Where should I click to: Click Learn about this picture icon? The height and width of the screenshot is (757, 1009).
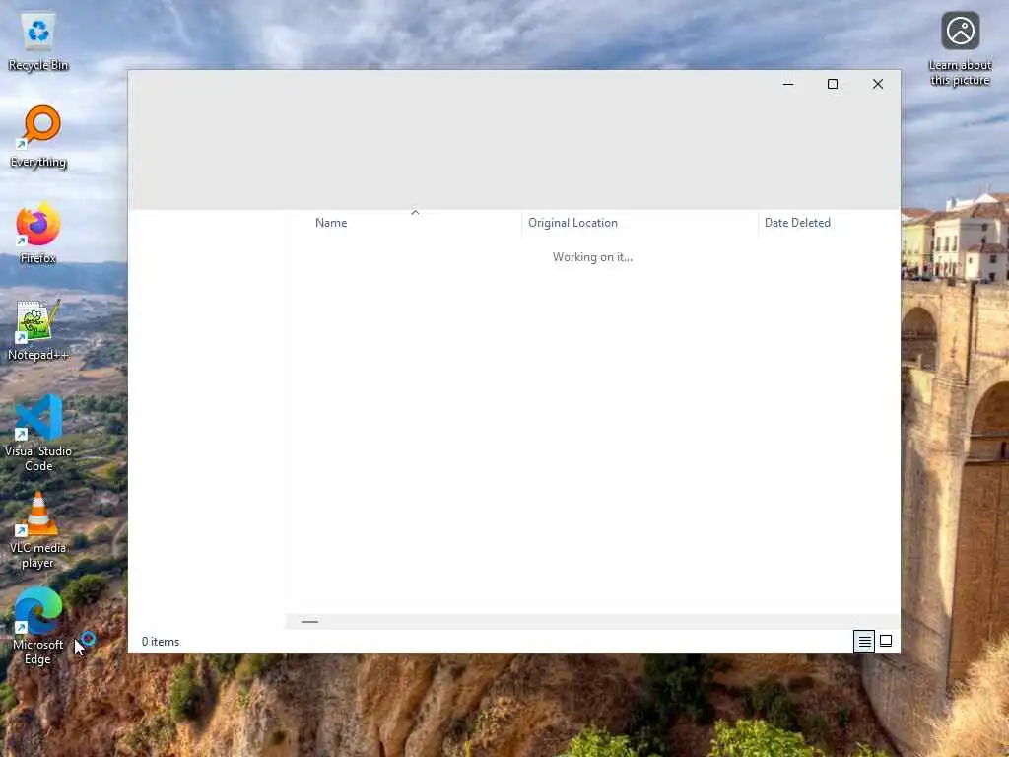click(960, 49)
